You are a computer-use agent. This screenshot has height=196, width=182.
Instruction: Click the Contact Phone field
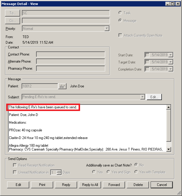(x=70, y=54)
